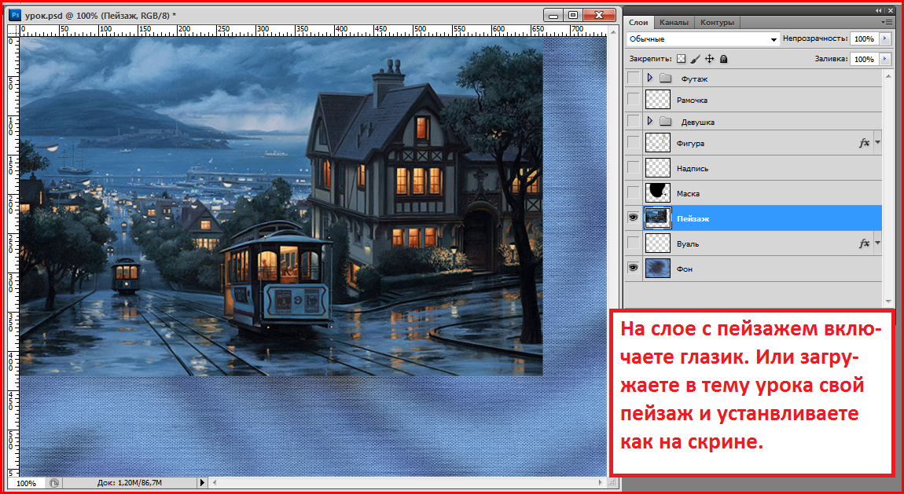This screenshot has width=904, height=494.
Task: Click the Маска layer thumbnail
Action: [658, 193]
